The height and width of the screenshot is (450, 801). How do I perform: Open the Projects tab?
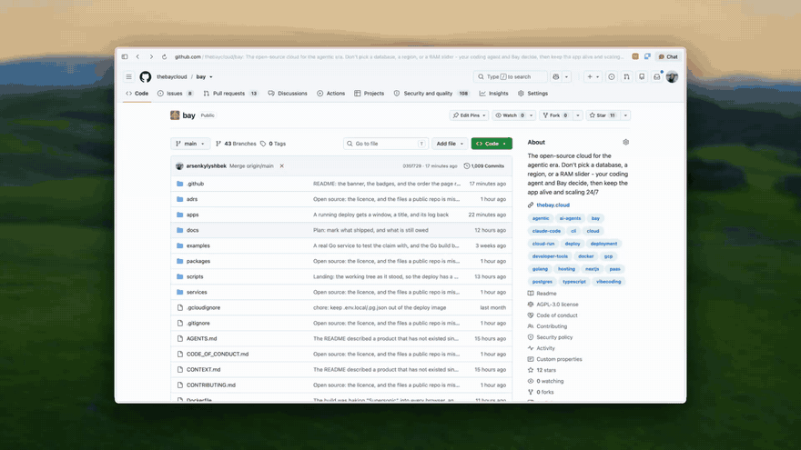click(369, 94)
